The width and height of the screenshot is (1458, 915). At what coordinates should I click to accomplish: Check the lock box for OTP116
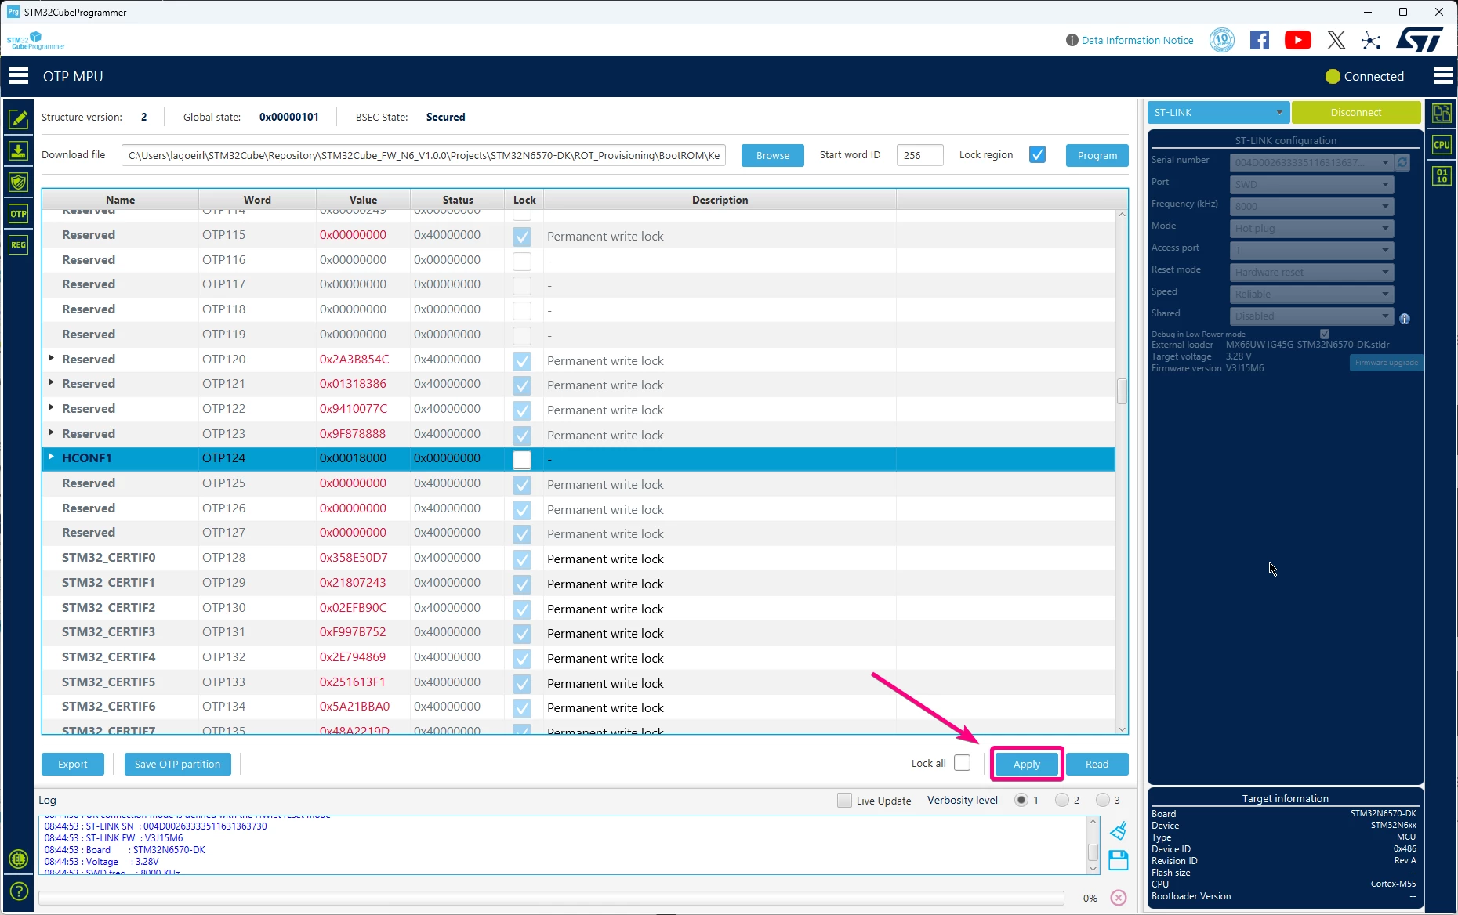522,261
